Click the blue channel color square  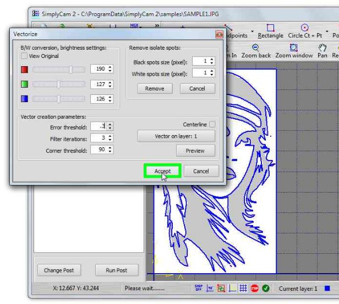pyautogui.click(x=24, y=99)
